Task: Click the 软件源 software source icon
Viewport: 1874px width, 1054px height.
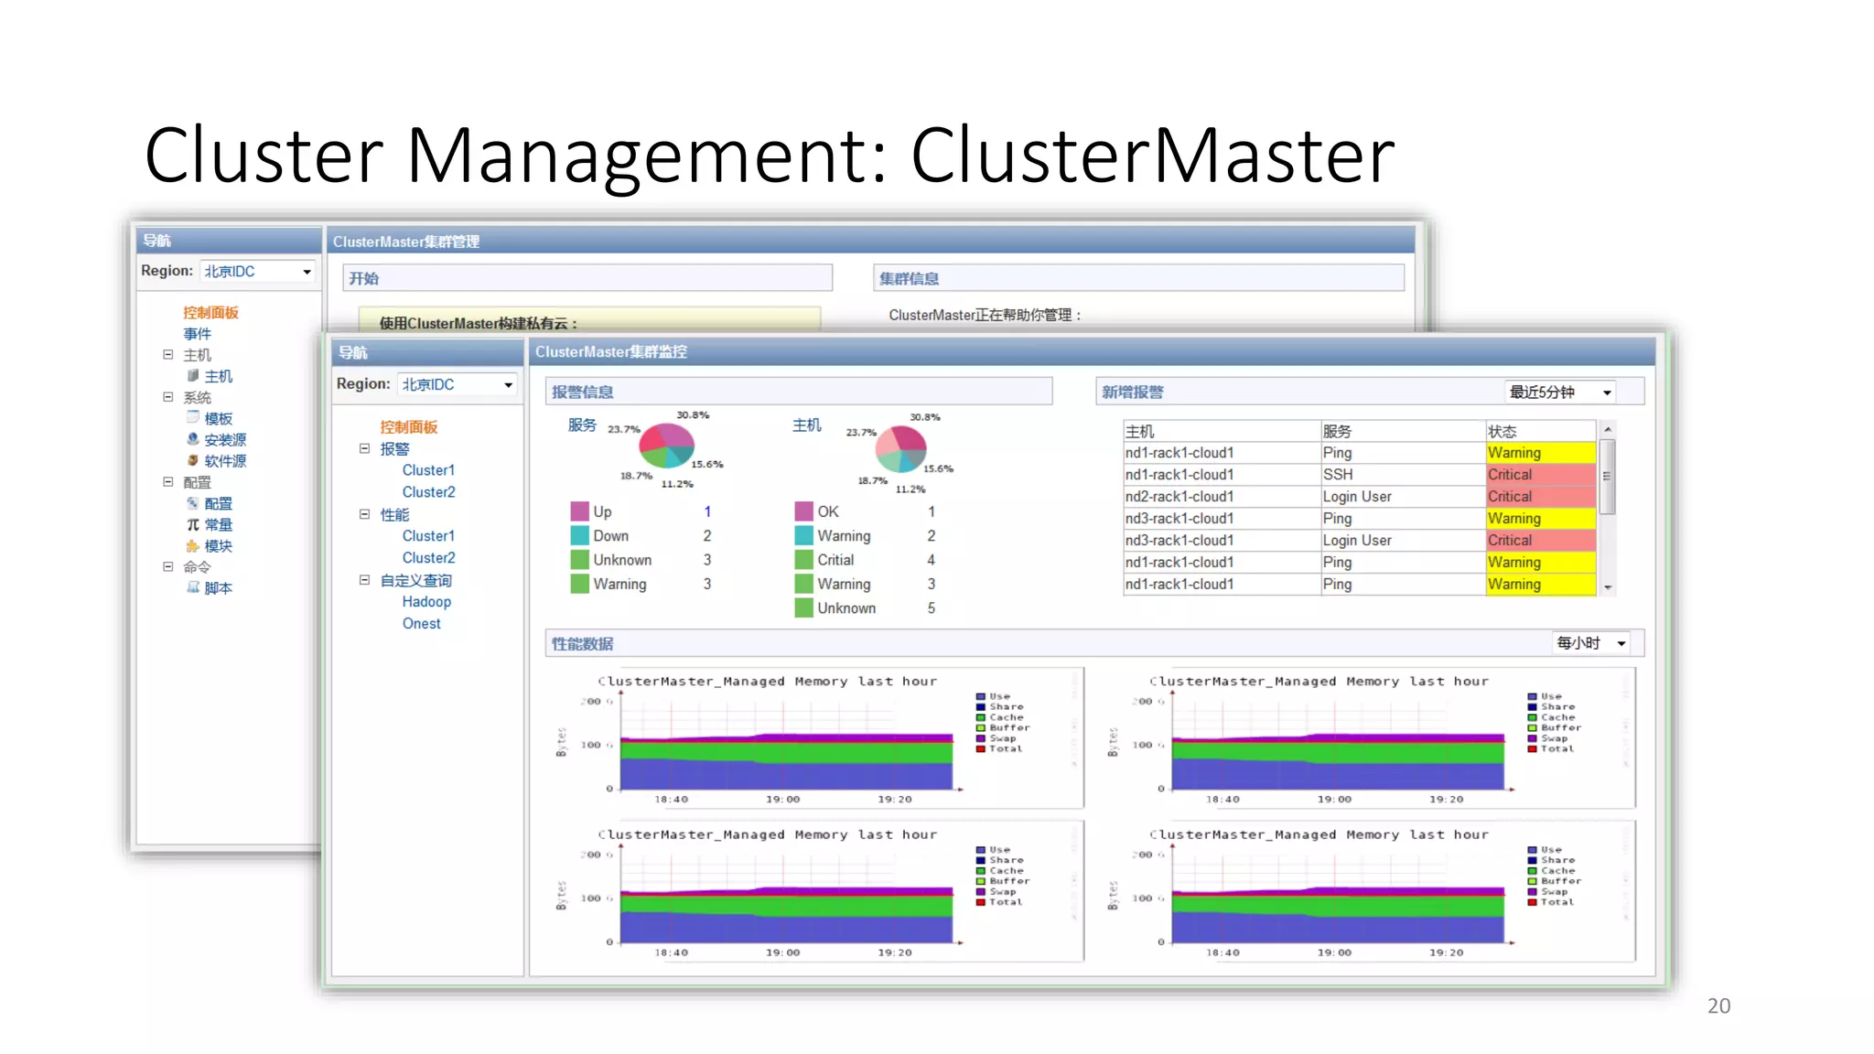Action: [193, 460]
